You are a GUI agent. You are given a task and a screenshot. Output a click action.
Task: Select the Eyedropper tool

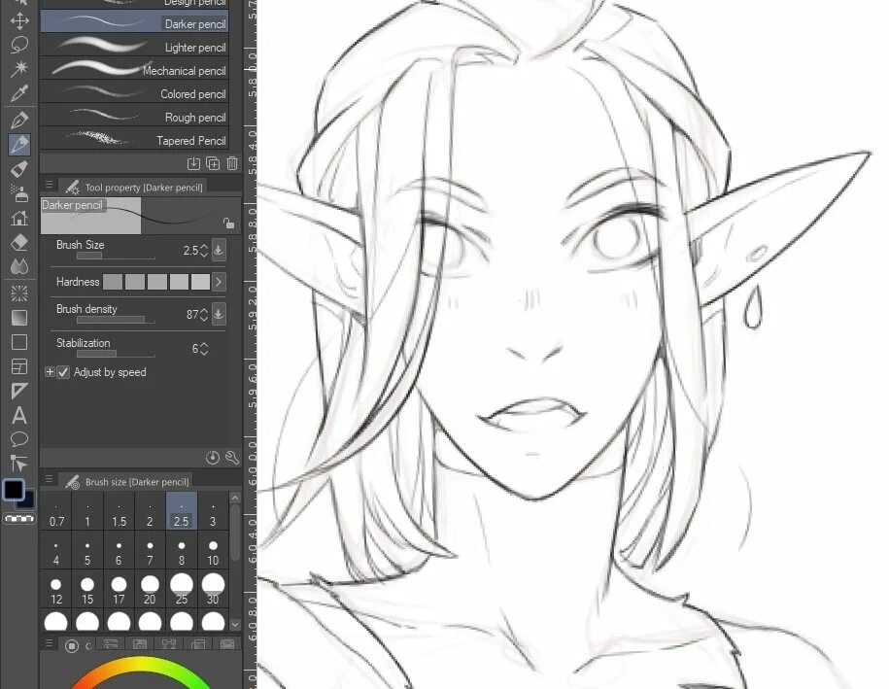pos(19,93)
